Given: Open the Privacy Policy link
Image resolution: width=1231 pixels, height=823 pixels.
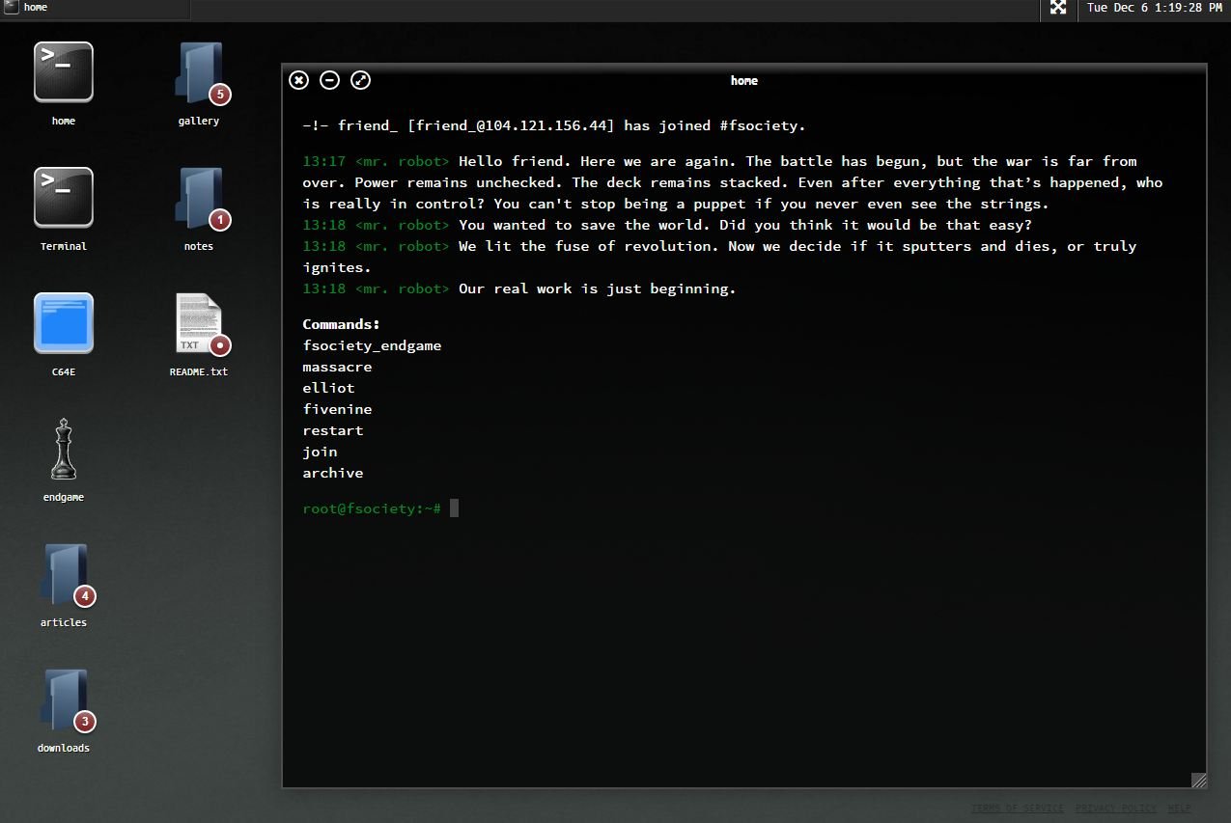Looking at the screenshot, I should [x=1115, y=809].
